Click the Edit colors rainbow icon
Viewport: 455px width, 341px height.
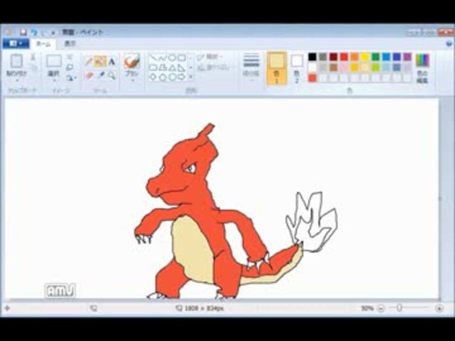pos(422,60)
